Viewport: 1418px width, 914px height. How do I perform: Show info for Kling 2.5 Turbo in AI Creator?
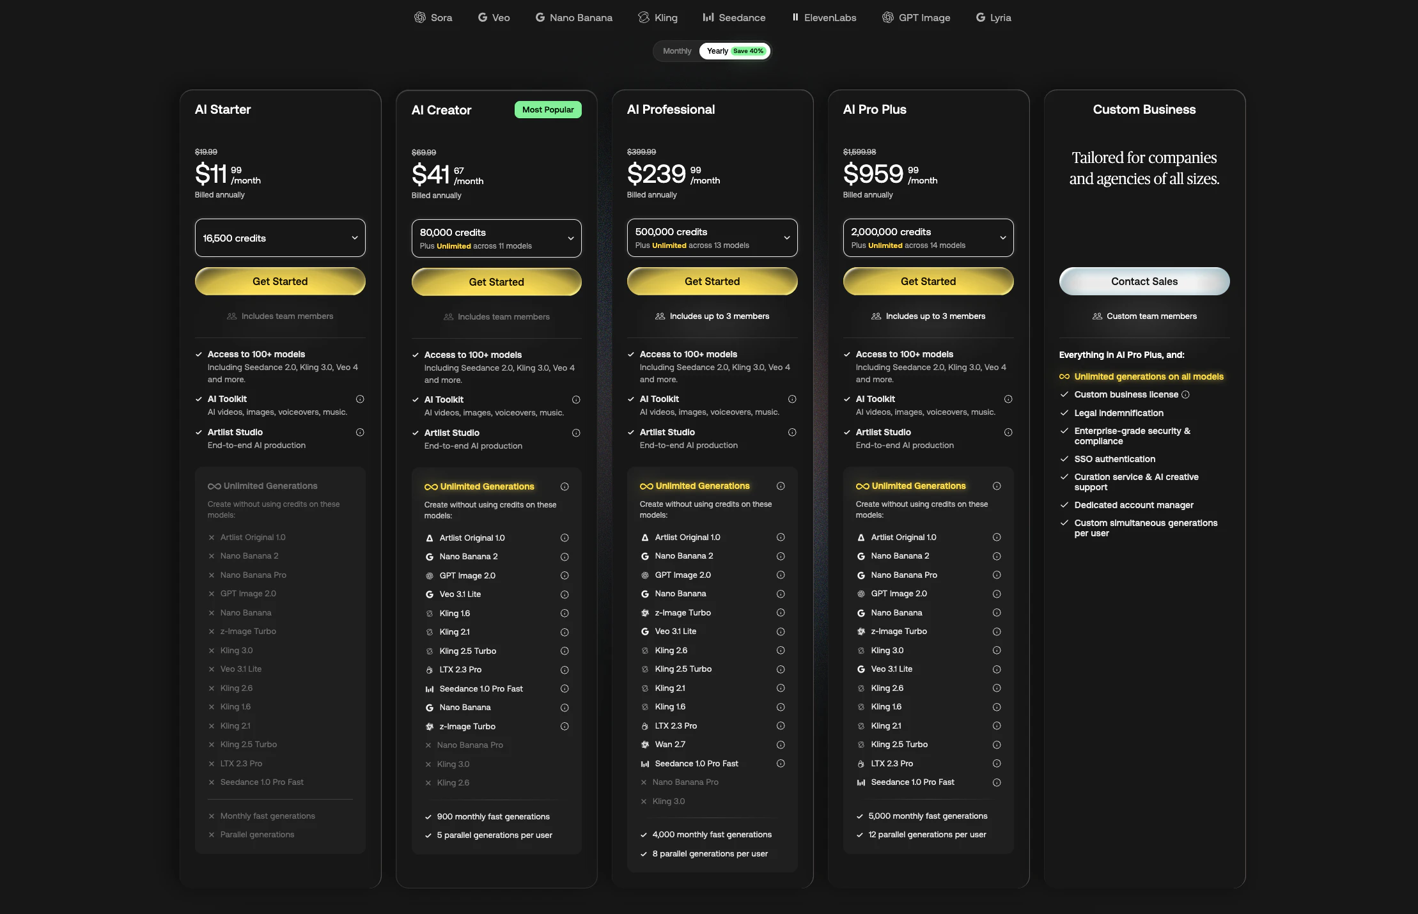pyautogui.click(x=565, y=651)
